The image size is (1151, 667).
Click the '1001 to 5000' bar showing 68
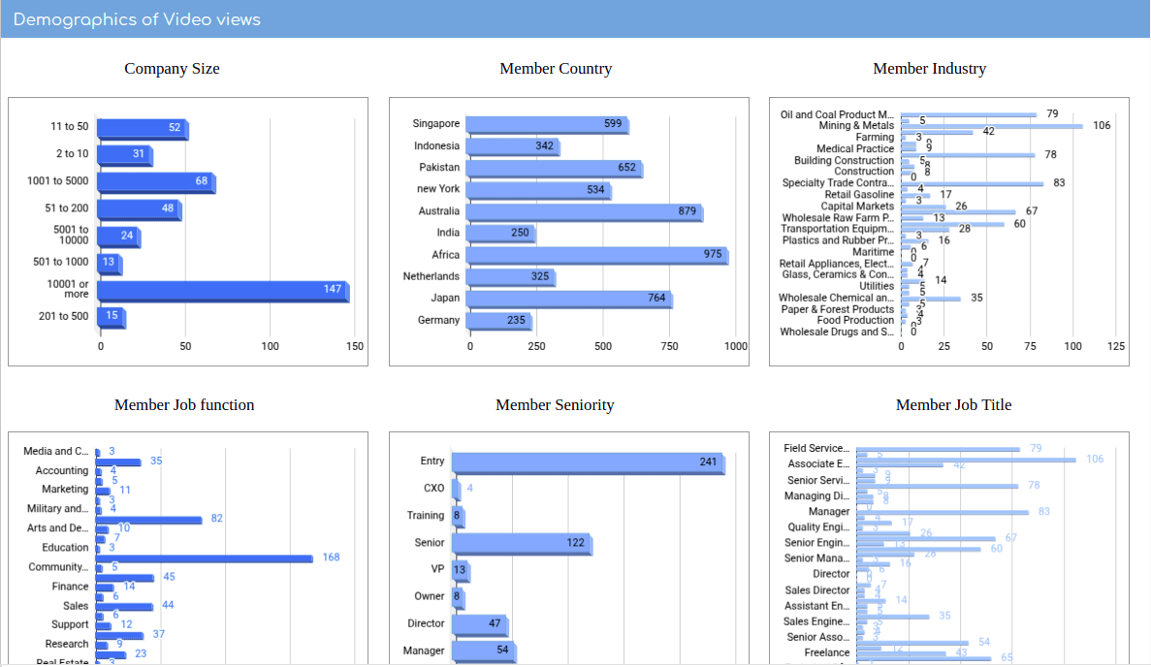coord(156,182)
